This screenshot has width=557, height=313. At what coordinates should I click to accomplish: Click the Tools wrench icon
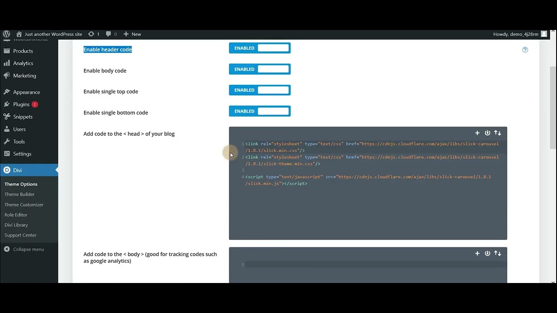pos(7,141)
